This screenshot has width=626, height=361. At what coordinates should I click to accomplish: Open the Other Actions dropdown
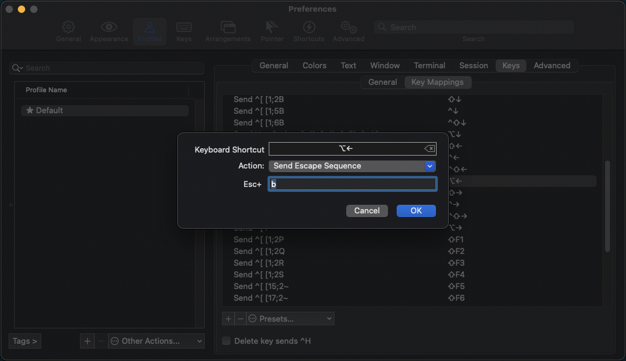coord(156,341)
